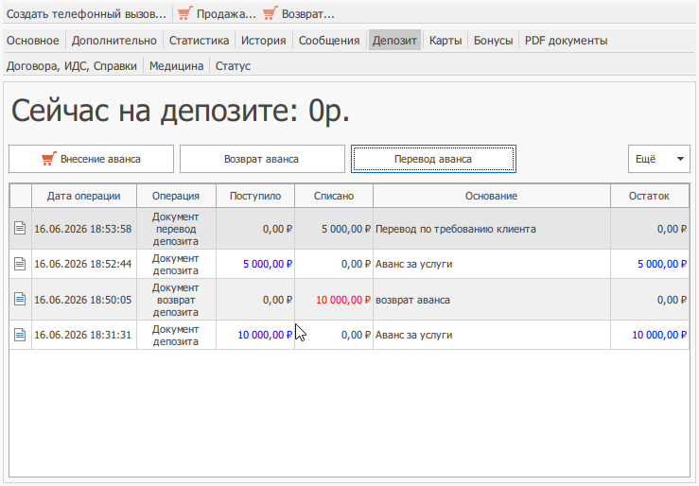Click blue 5 000,00 ₽ Остаток value
The image size is (699, 486).
pos(662,264)
